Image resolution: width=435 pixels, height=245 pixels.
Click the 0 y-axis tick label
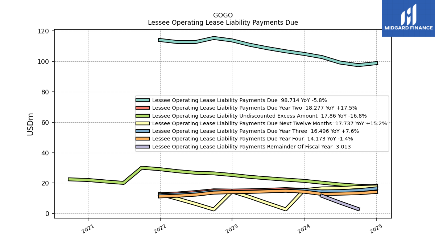point(47,214)
